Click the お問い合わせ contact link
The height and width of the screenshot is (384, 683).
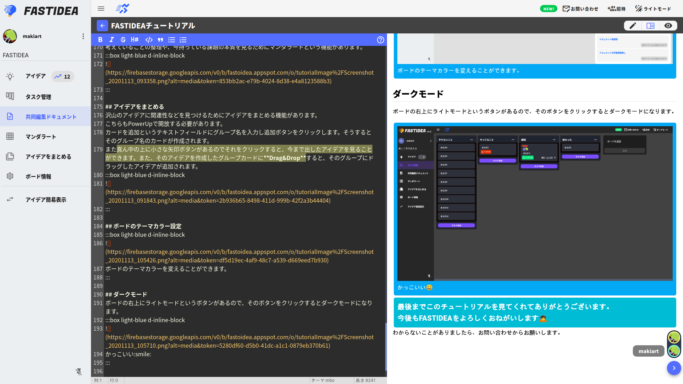pos(580,9)
